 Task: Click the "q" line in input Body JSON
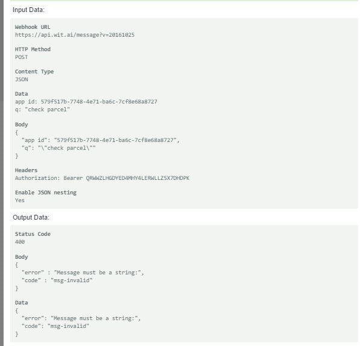(x=58, y=148)
